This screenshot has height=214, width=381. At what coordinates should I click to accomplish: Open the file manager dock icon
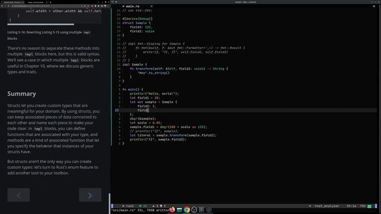click(x=179, y=210)
